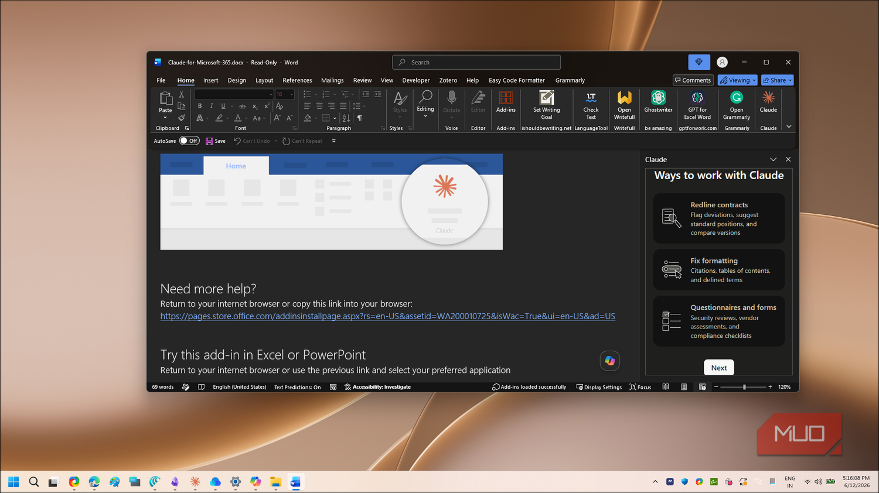This screenshot has height=493, width=879.
Task: Open the pages.store.office.com add-in install link
Action: tap(388, 316)
